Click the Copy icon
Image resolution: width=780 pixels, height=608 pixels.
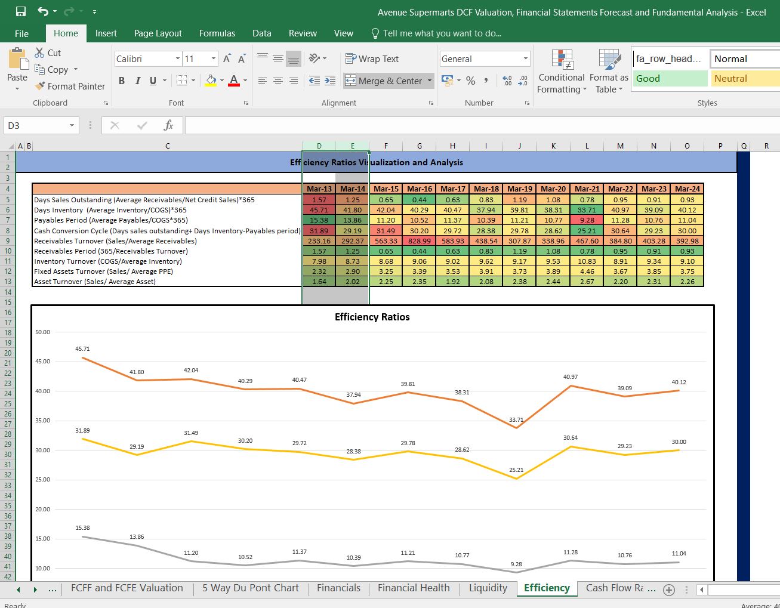pos(40,69)
